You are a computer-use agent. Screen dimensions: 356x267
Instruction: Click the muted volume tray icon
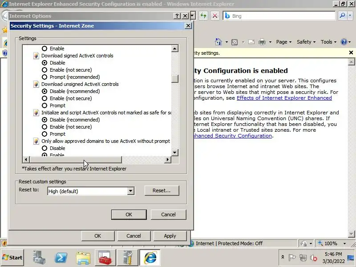click(x=314, y=258)
